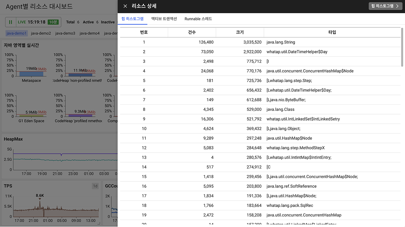Click the size value 529,000
Image resolution: width=405 pixels, height=227 pixels.
tap(254, 109)
